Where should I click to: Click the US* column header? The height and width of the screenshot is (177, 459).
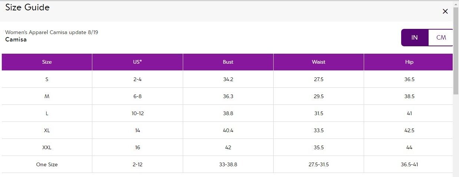coord(138,62)
